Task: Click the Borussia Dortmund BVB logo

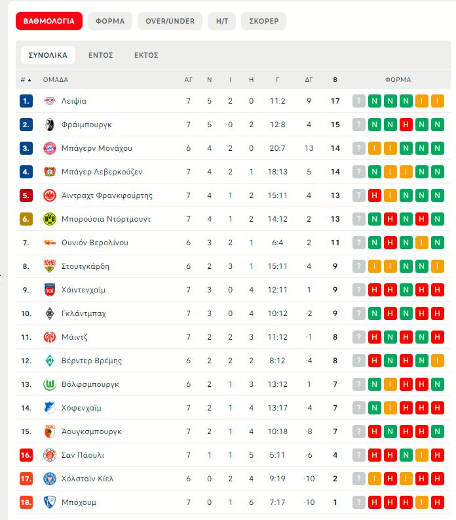Action: [50, 219]
